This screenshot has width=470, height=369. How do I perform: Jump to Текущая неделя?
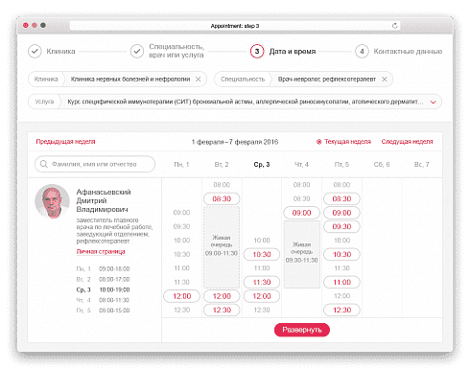coord(343,142)
